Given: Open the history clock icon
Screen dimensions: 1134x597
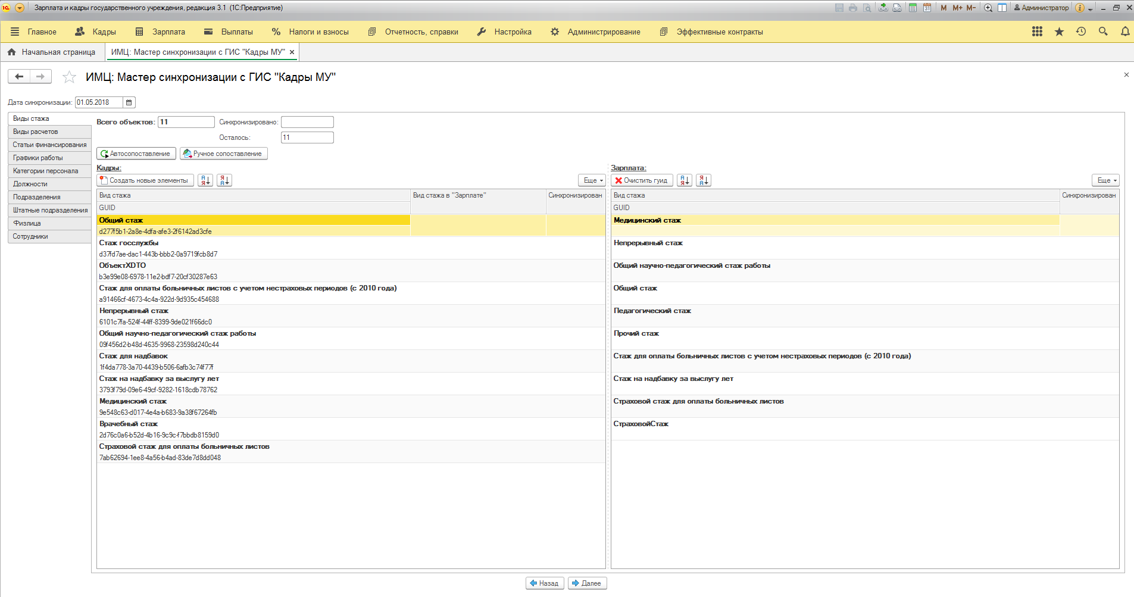Looking at the screenshot, I should [x=1081, y=32].
